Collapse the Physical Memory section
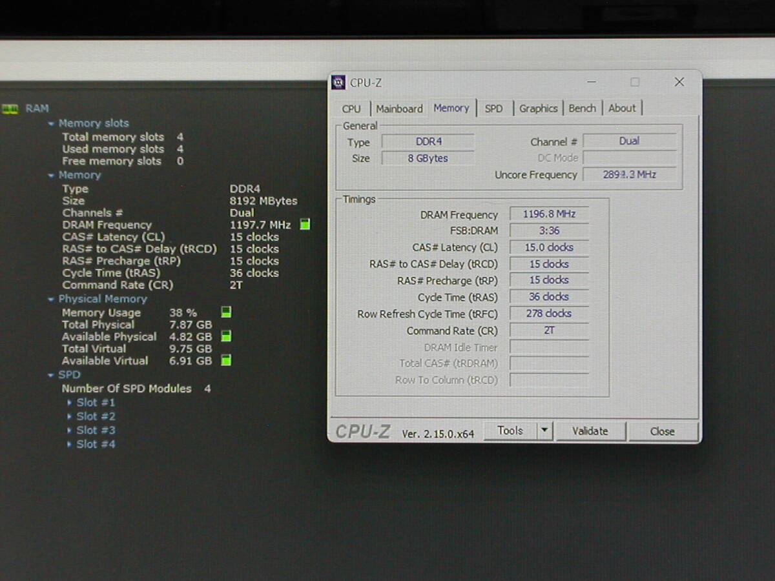 coord(51,300)
